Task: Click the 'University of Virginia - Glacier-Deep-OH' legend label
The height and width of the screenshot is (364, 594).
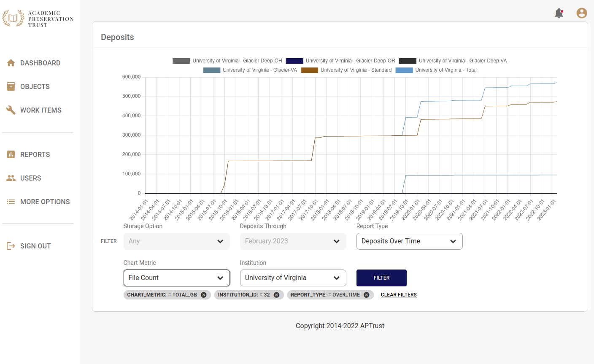Action: pos(237,61)
